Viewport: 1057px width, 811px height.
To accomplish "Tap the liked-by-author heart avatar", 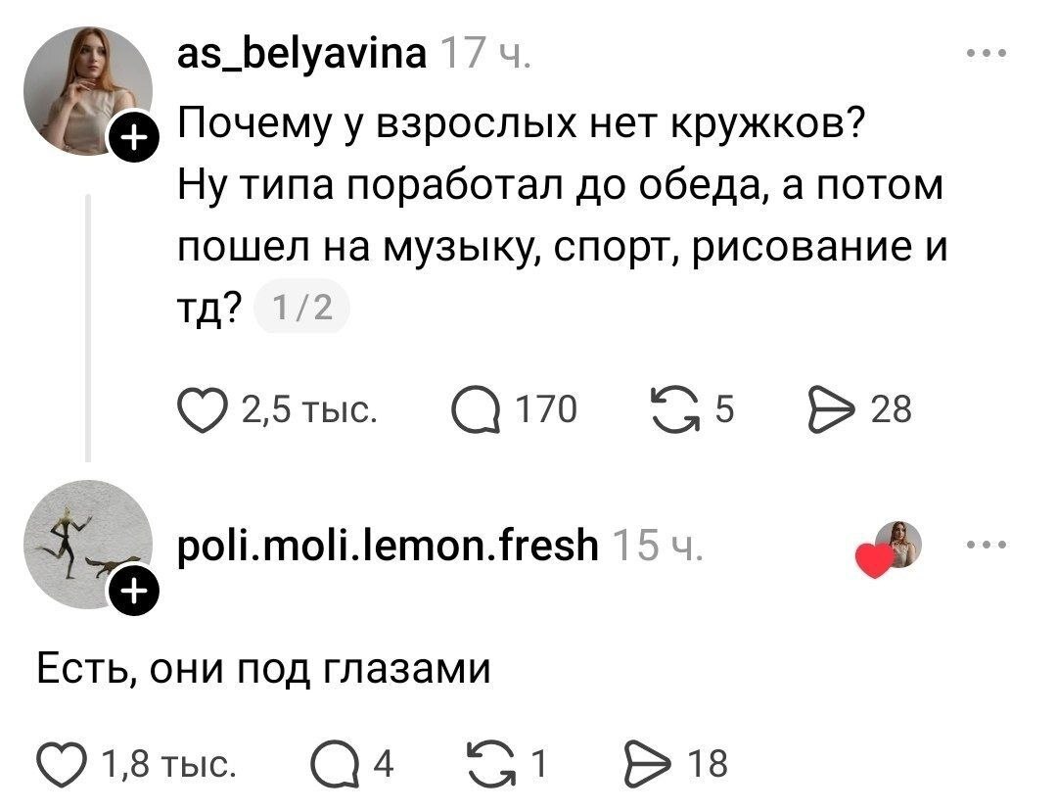I will (889, 549).
